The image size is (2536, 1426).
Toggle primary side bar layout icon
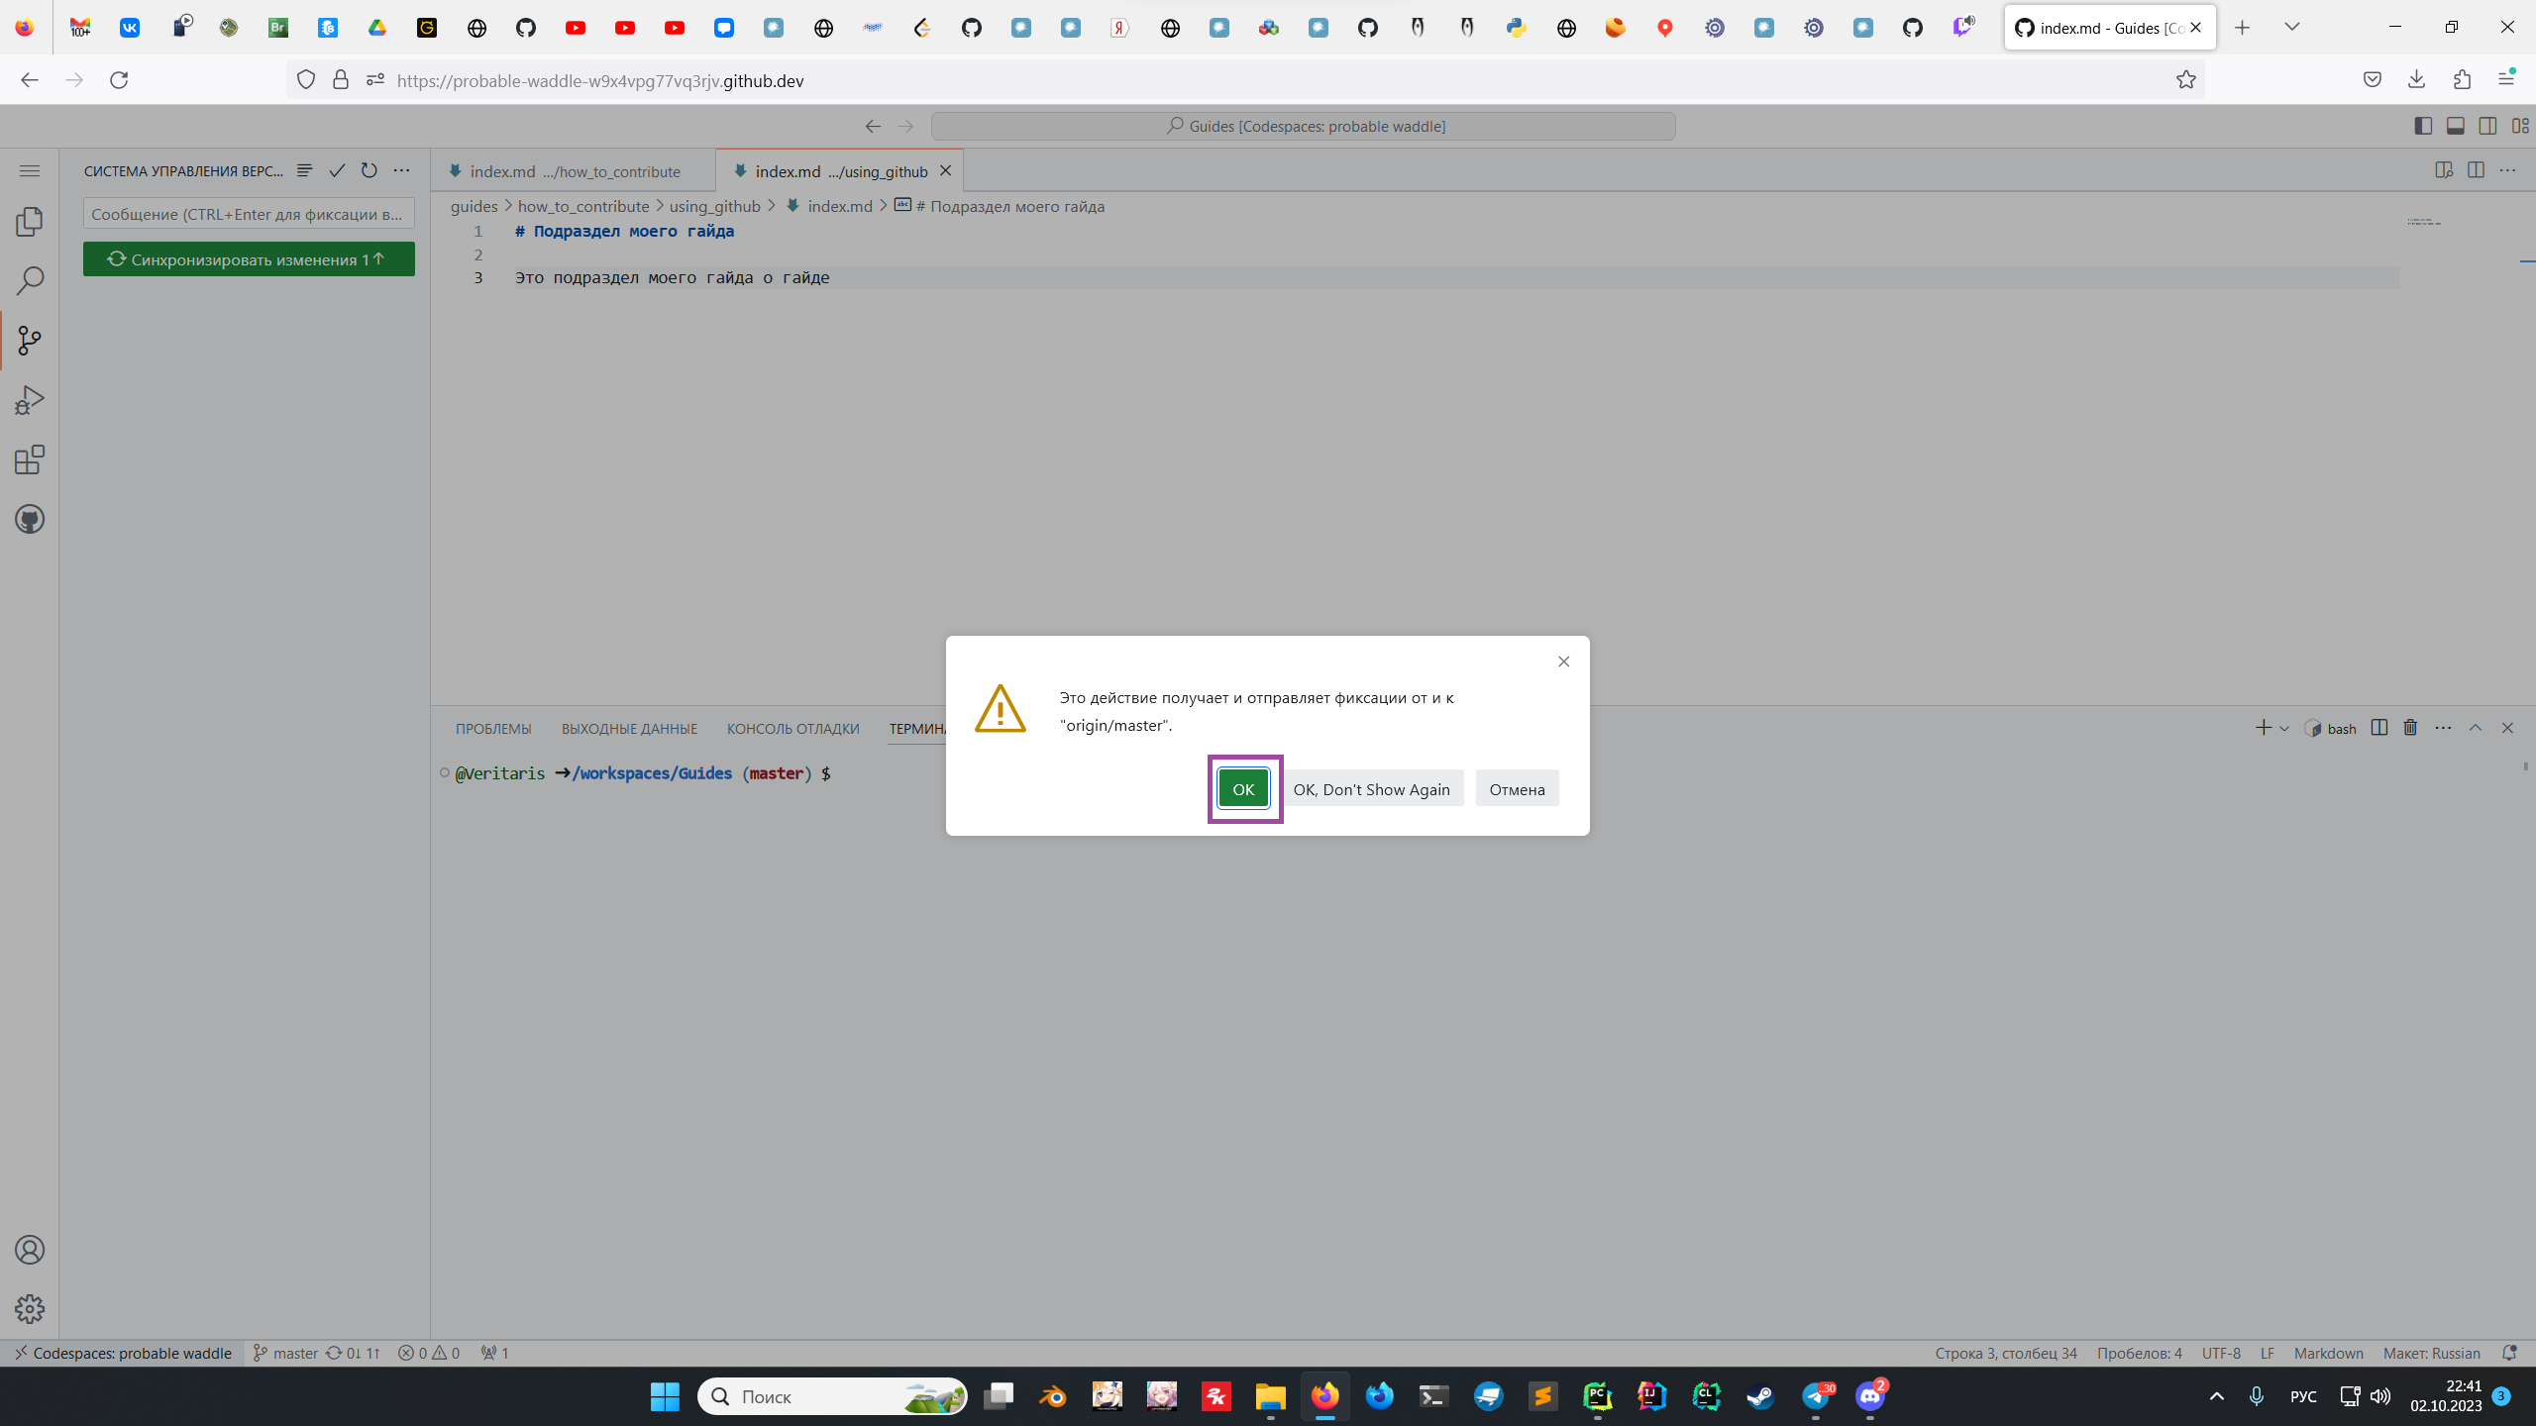click(x=2423, y=126)
